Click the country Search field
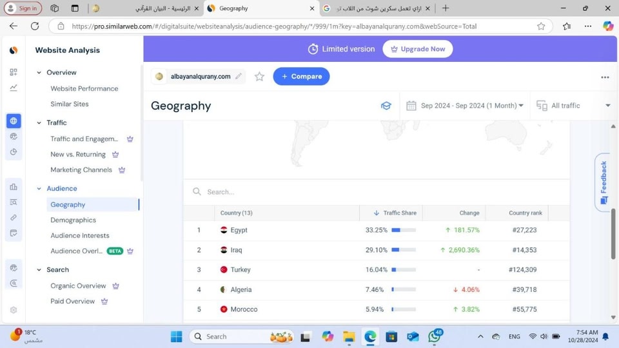 376,192
